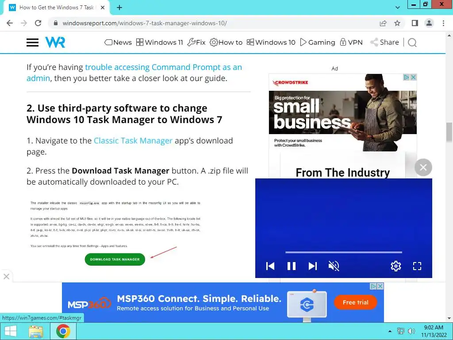Click the WR site logo
Image resolution: width=453 pixels, height=340 pixels.
(x=55, y=42)
